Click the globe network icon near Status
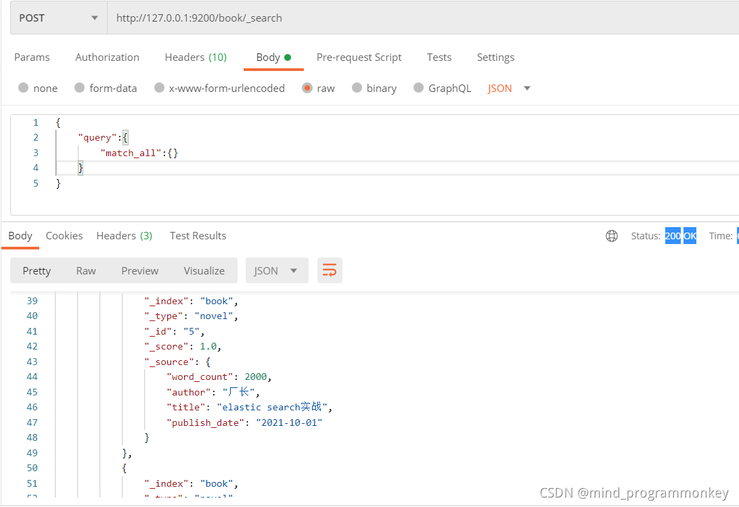The width and height of the screenshot is (739, 507). tap(611, 236)
